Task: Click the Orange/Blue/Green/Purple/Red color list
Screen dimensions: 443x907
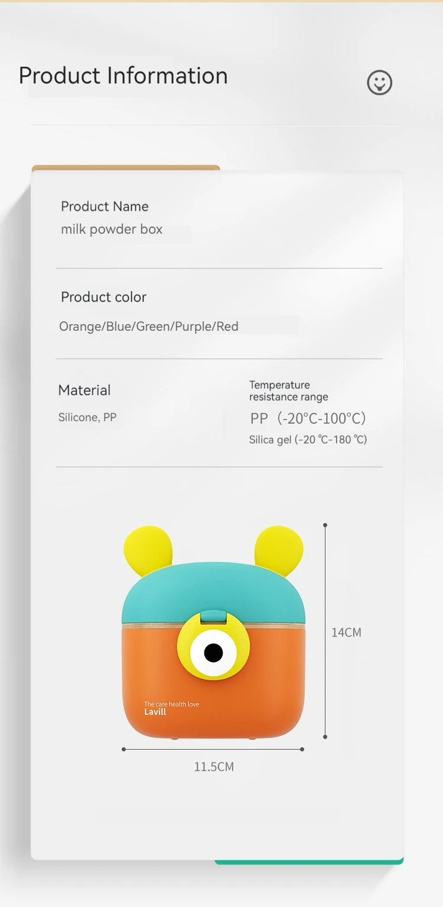Action: [149, 326]
